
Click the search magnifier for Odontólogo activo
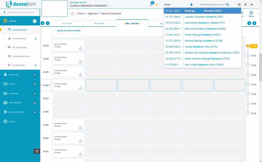(227, 4)
